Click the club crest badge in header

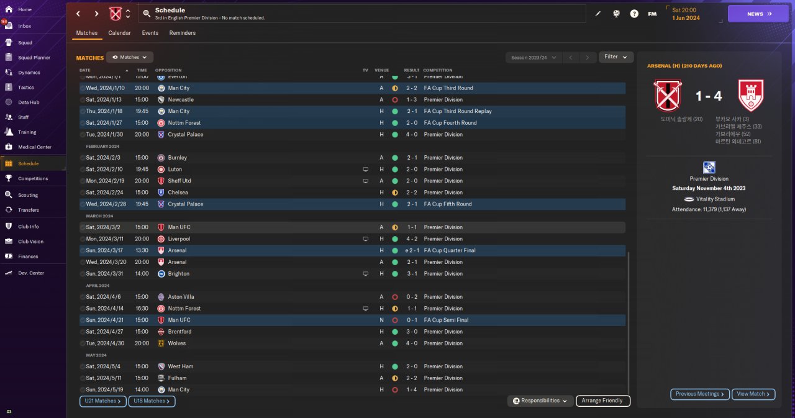pos(116,14)
